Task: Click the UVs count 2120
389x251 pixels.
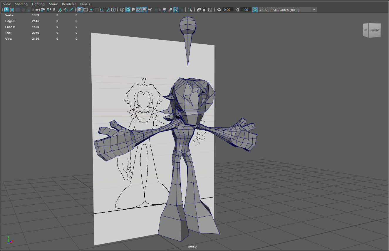Action: [36, 39]
